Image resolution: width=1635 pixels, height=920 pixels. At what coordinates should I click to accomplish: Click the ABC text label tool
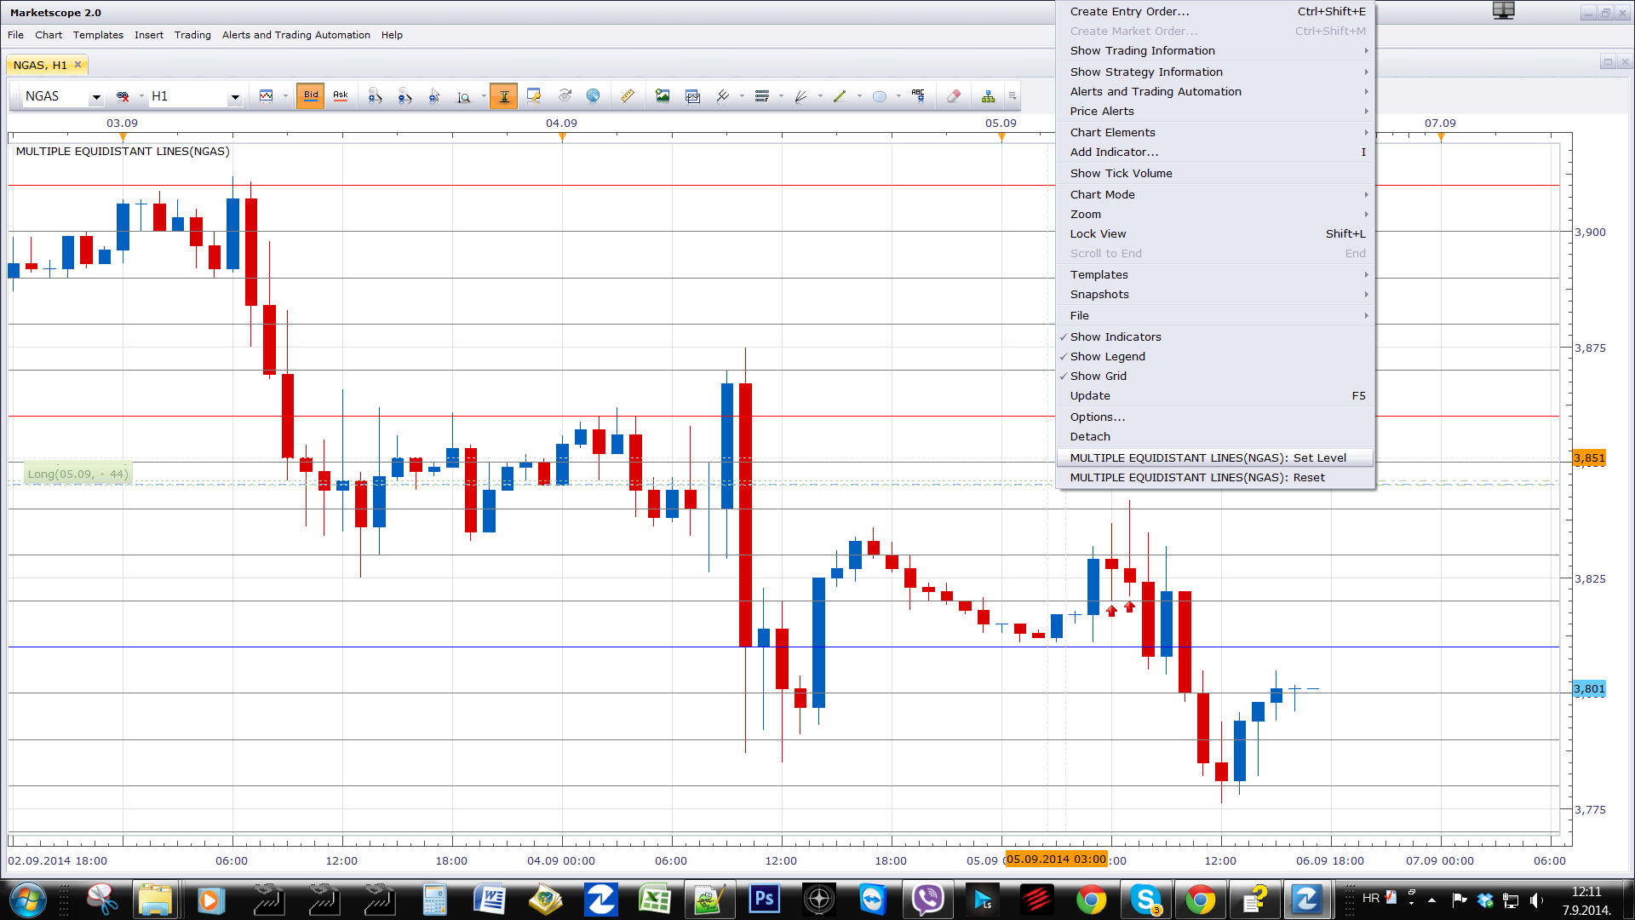[x=918, y=96]
